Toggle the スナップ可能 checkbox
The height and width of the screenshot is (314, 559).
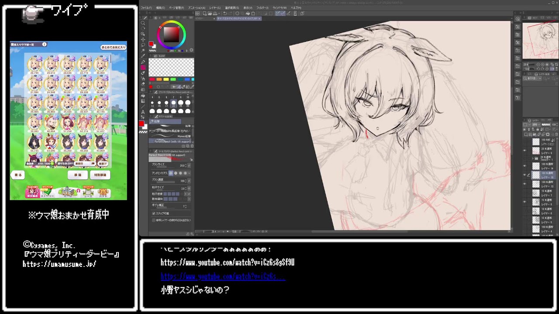pyautogui.click(x=154, y=213)
